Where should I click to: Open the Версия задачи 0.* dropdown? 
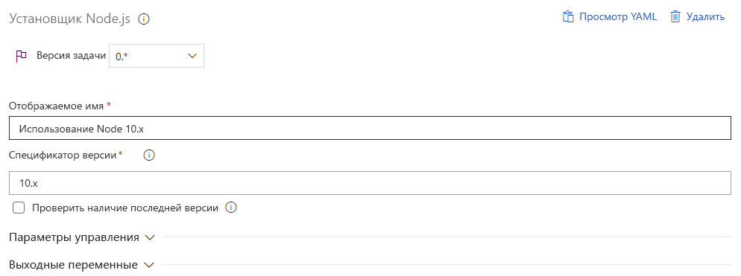point(157,56)
